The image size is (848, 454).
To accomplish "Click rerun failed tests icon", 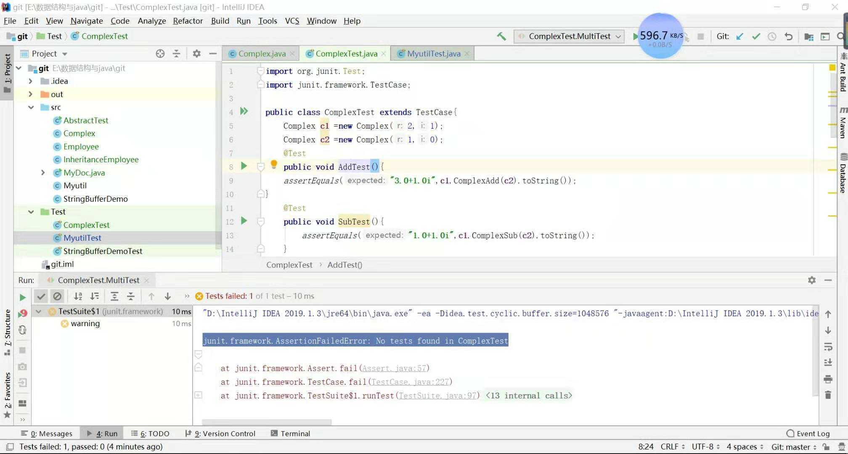I will point(22,314).
